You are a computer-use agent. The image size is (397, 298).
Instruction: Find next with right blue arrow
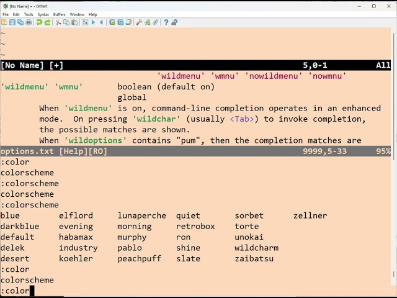(x=93, y=22)
